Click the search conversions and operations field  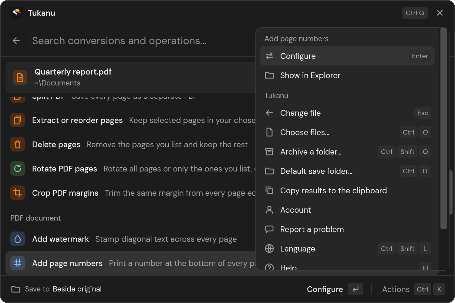pyautogui.click(x=143, y=41)
